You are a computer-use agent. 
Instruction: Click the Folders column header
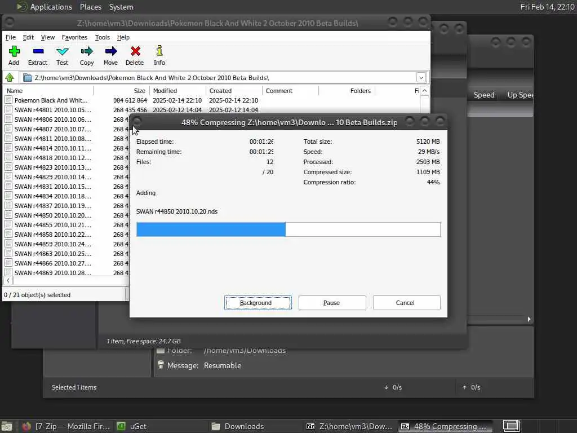347,91
